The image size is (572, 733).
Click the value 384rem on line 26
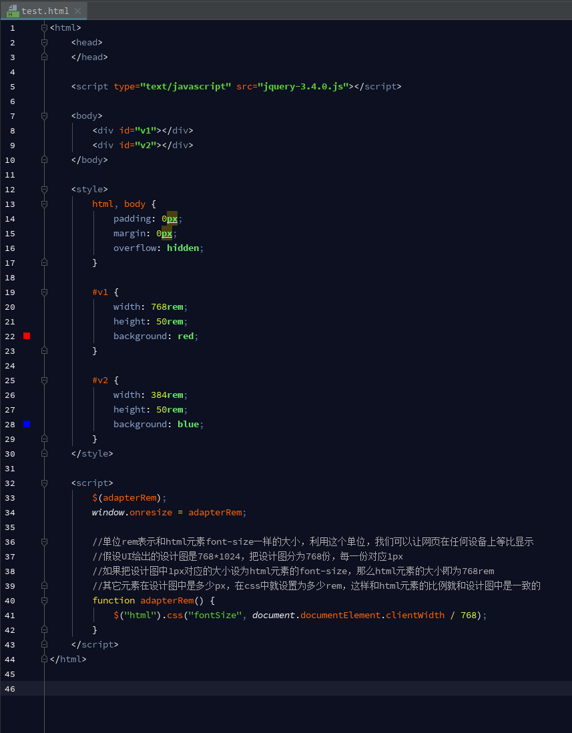coord(167,395)
